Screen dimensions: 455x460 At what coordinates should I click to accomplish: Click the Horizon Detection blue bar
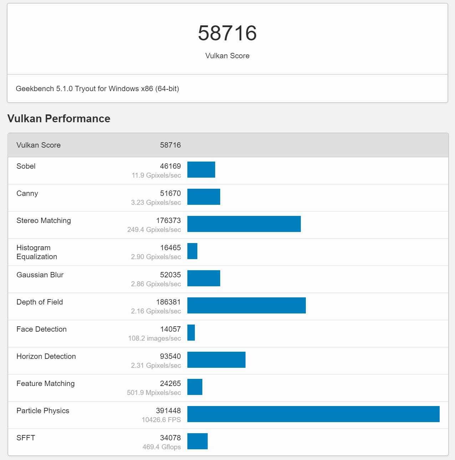pos(216,360)
